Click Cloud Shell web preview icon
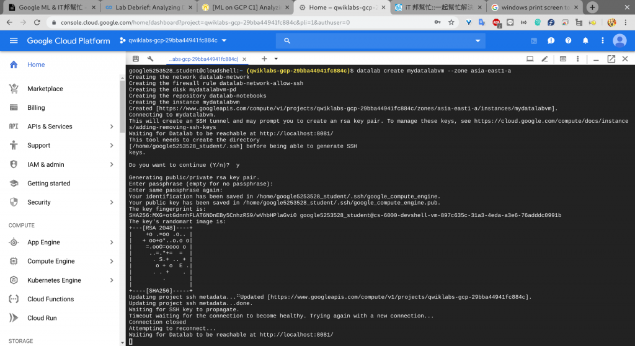 pos(563,59)
